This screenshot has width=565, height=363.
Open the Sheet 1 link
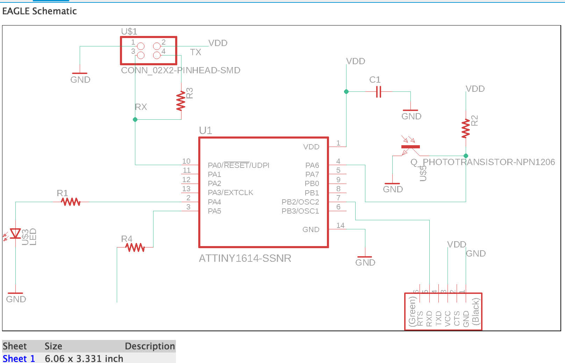pyautogui.click(x=19, y=358)
